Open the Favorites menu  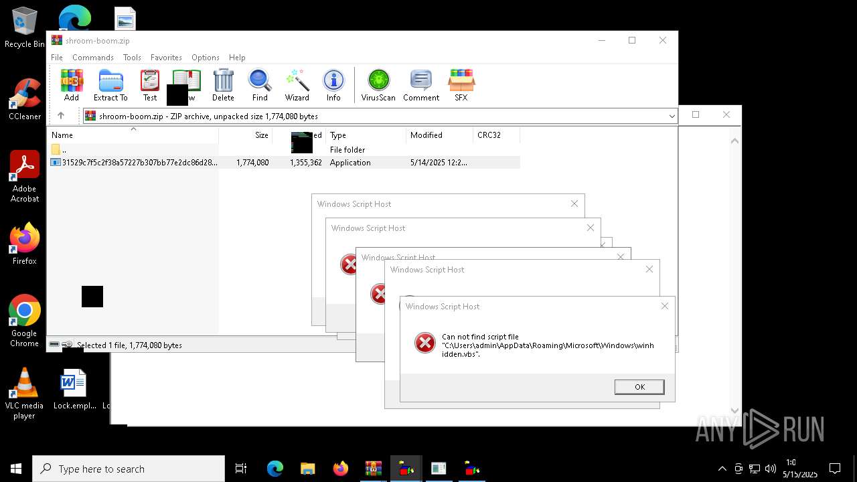166,58
